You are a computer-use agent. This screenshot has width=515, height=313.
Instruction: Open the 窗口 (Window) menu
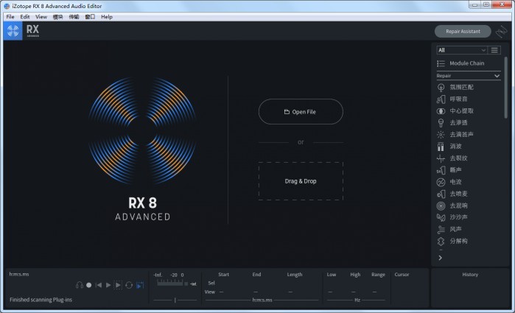coord(90,17)
